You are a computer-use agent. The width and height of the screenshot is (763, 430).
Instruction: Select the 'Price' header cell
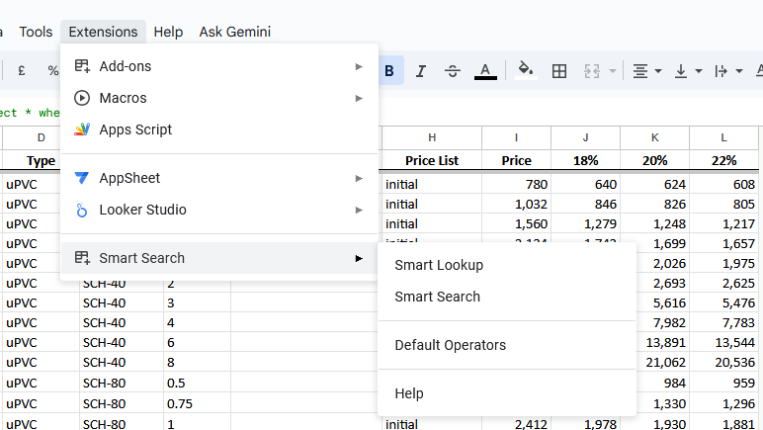click(516, 160)
